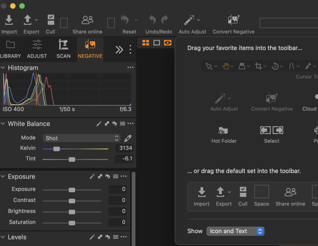This screenshot has width=318, height=246.
Task: Click Convert Negative in the top toolbar
Action: point(233,20)
